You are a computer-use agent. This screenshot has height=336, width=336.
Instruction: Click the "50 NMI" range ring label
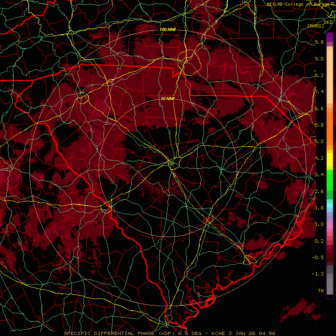[x=168, y=99]
